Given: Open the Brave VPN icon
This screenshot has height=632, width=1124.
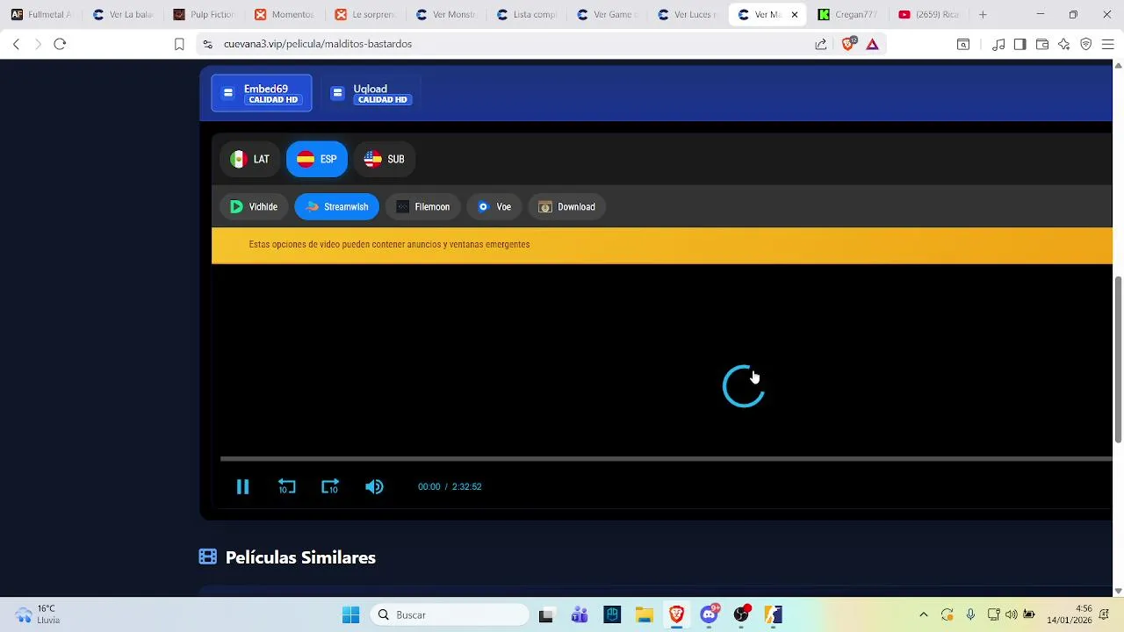Looking at the screenshot, I should click(1086, 44).
